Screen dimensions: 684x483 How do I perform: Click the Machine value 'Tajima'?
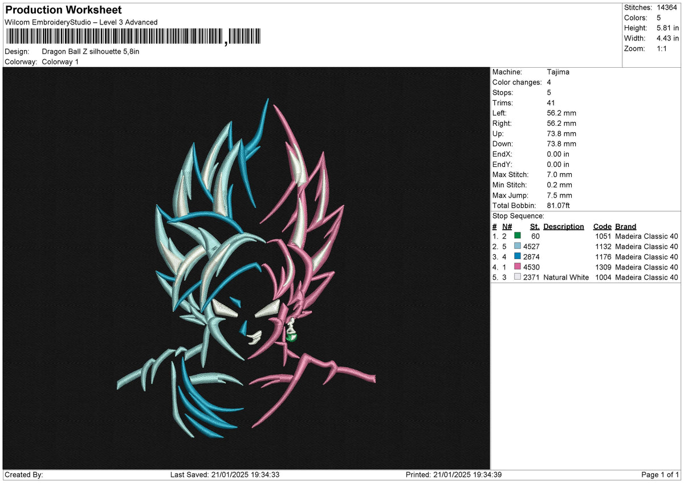(x=558, y=72)
